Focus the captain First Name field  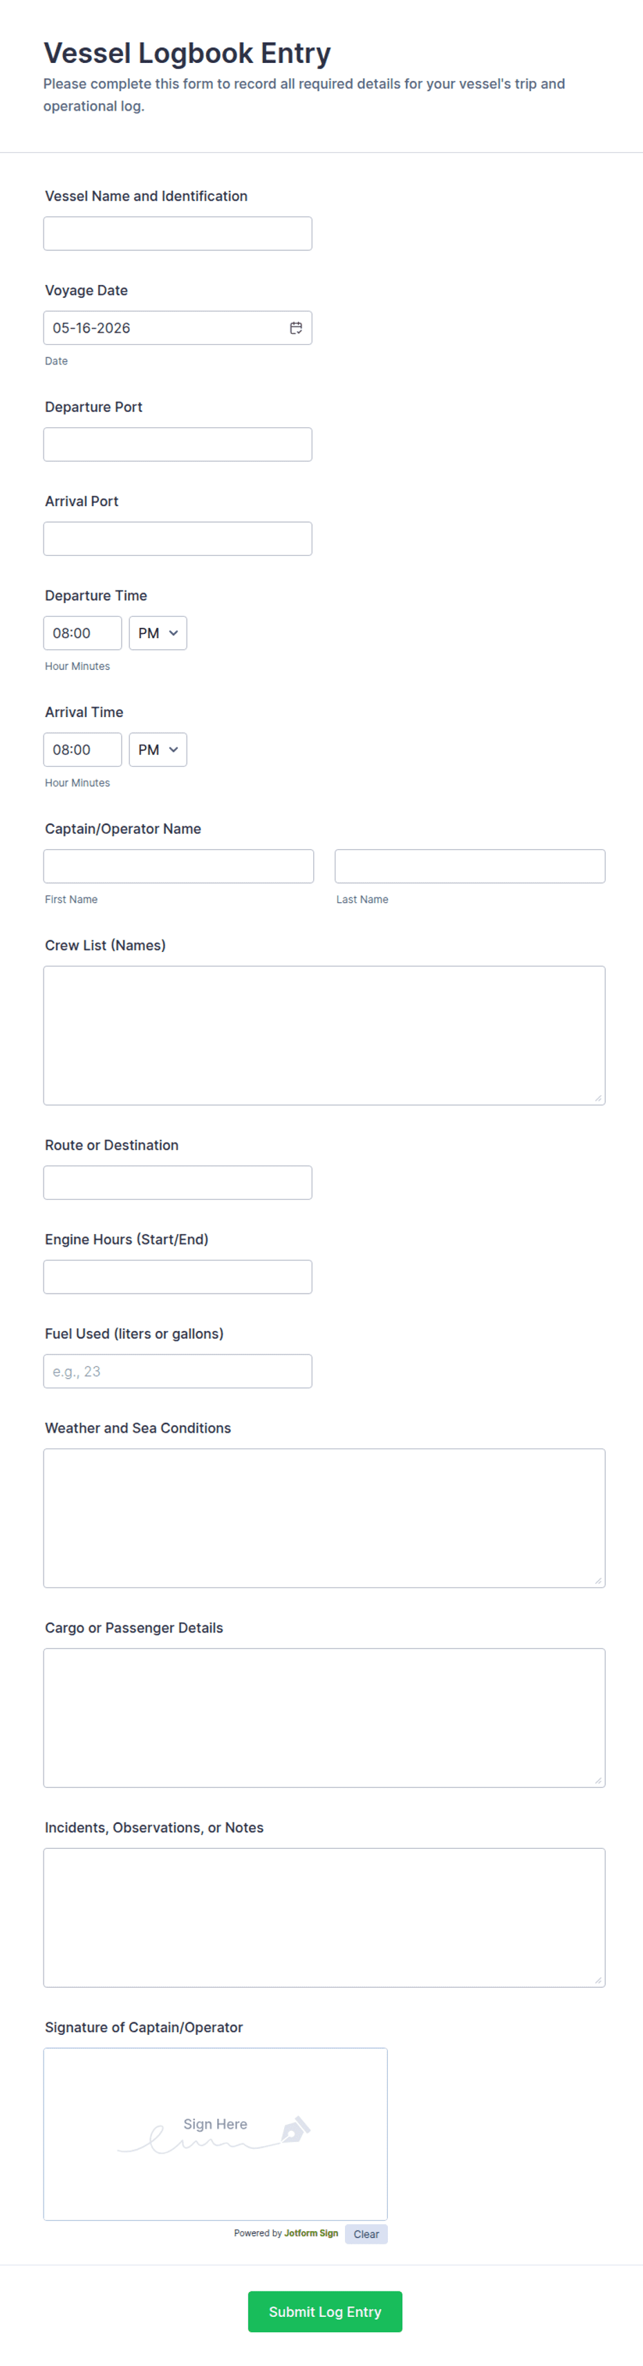pos(178,866)
